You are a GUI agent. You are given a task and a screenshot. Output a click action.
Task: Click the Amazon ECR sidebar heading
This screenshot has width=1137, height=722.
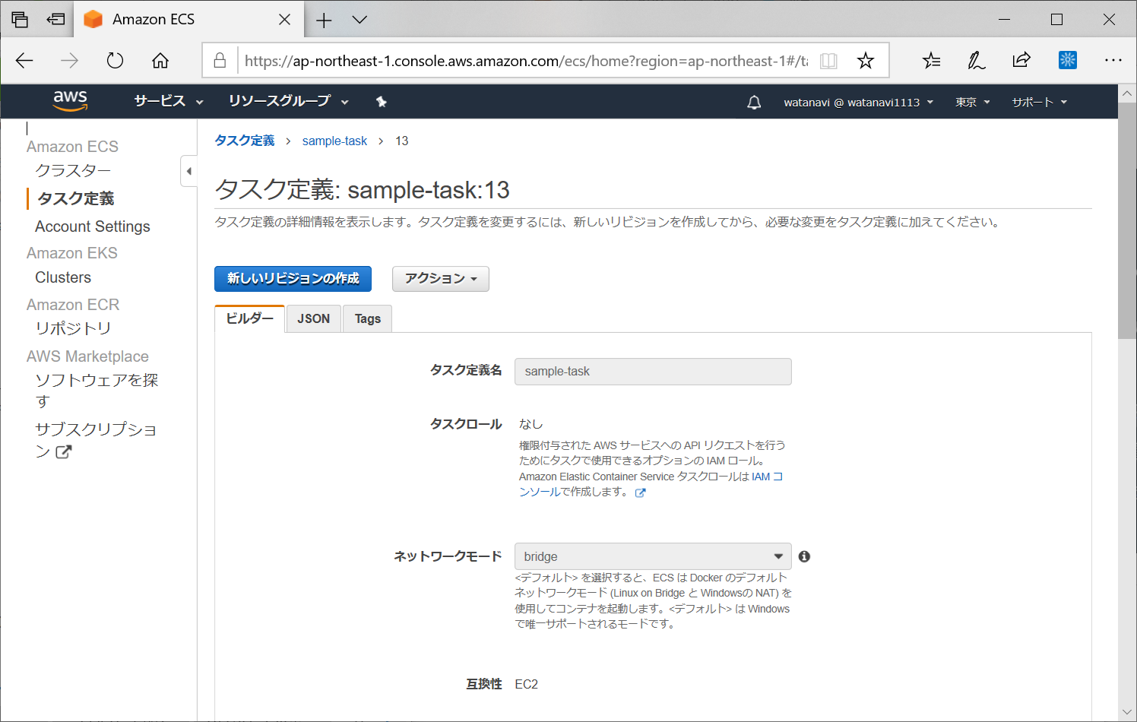pyautogui.click(x=73, y=305)
